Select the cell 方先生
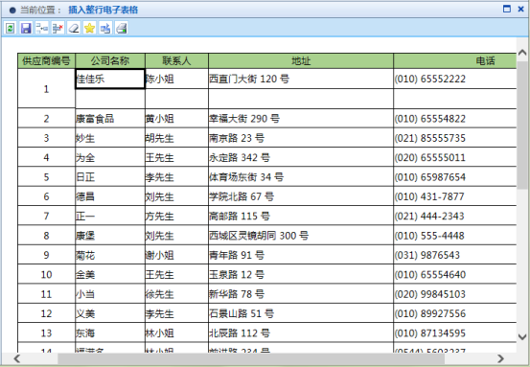This screenshot has height=367, width=530. [176, 216]
